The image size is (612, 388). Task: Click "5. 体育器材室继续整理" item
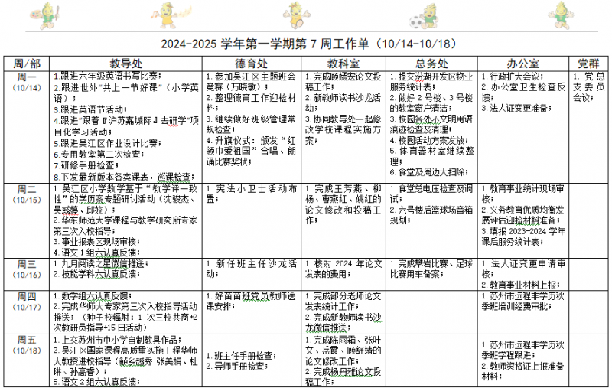(x=431, y=156)
